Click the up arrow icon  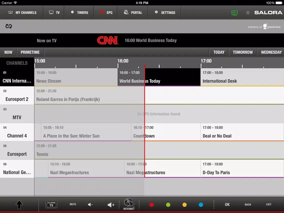coord(19,205)
